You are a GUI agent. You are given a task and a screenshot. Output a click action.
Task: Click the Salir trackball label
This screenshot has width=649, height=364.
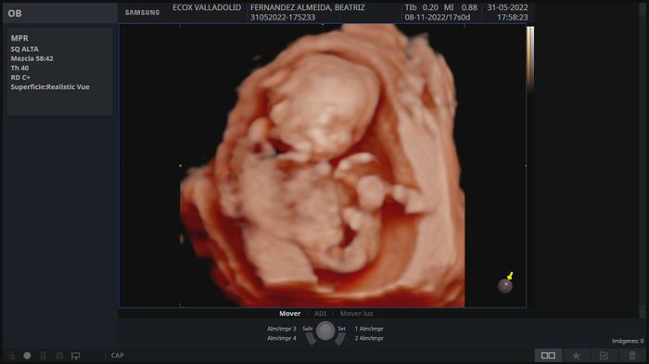pyautogui.click(x=308, y=329)
